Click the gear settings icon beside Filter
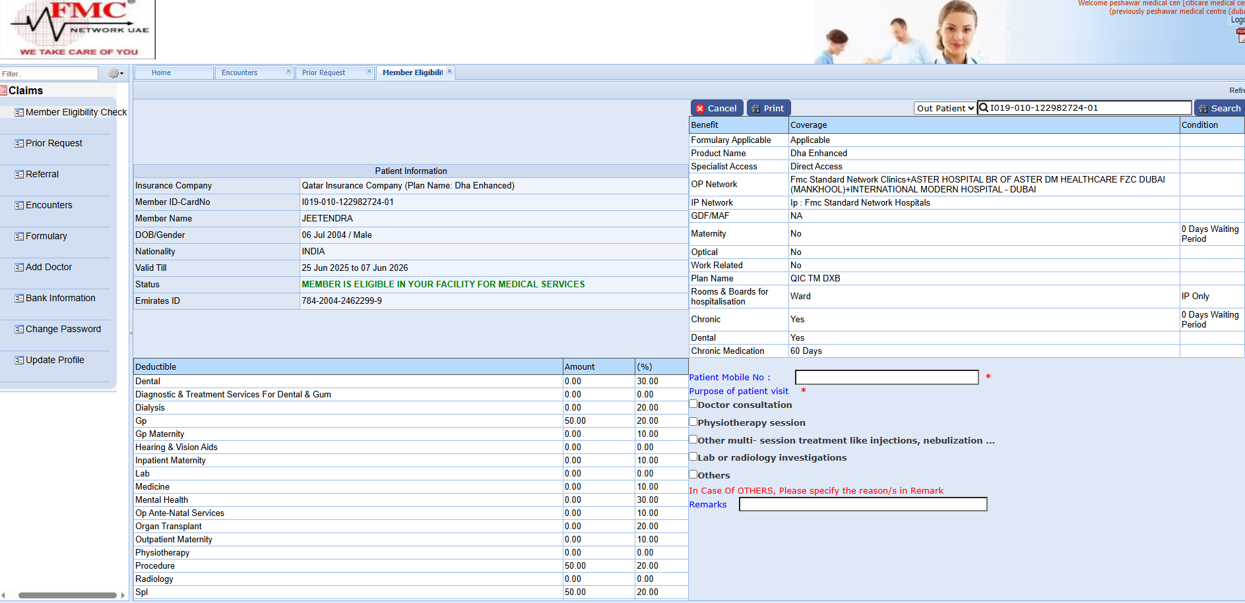 point(115,74)
